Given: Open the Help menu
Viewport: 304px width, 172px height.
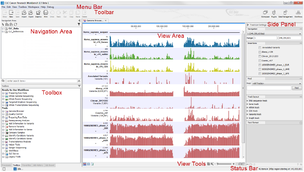Looking at the screenshot, I should 43,7.
